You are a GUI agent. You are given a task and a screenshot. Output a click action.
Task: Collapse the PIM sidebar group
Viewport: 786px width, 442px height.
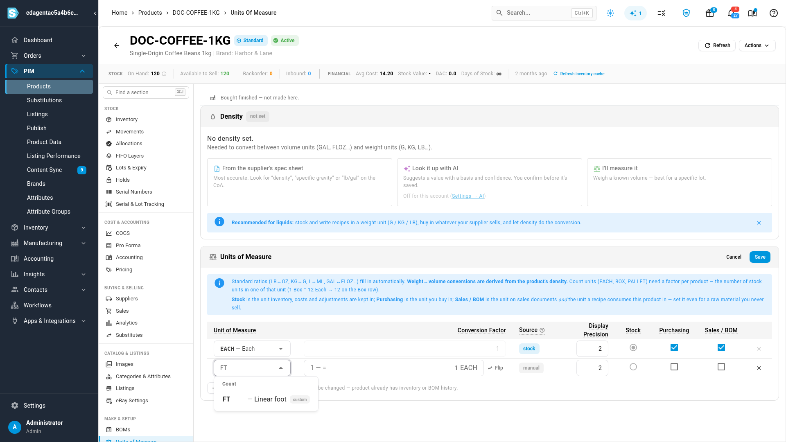pyautogui.click(x=82, y=71)
